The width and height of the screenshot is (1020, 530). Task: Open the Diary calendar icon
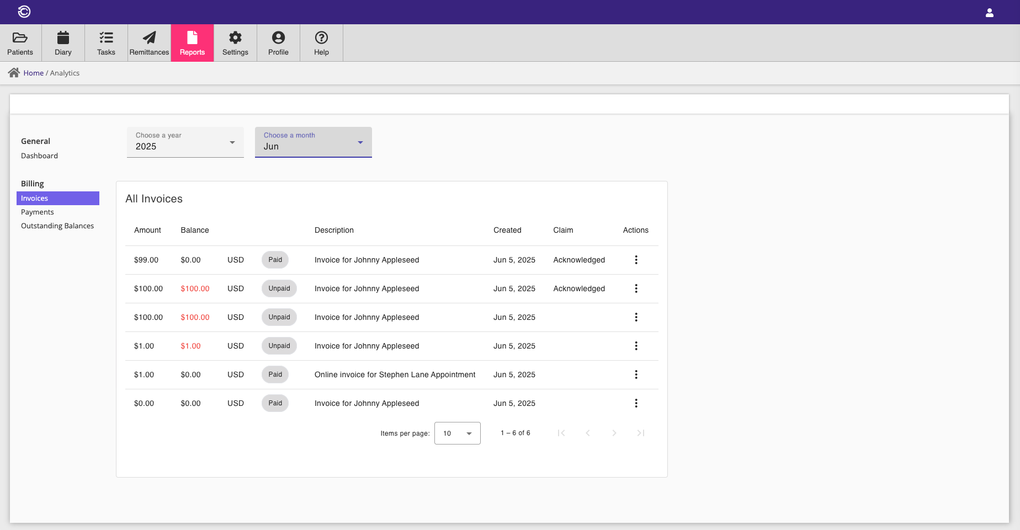click(x=63, y=38)
